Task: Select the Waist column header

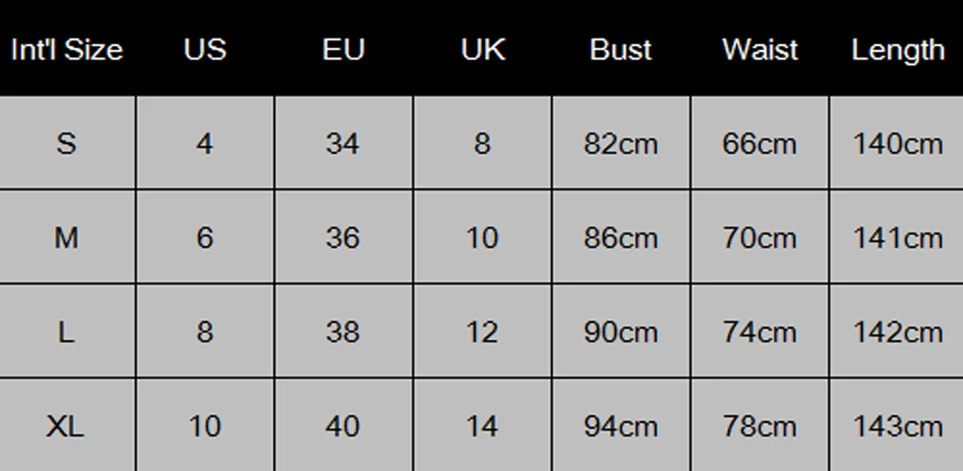Action: coord(760,50)
